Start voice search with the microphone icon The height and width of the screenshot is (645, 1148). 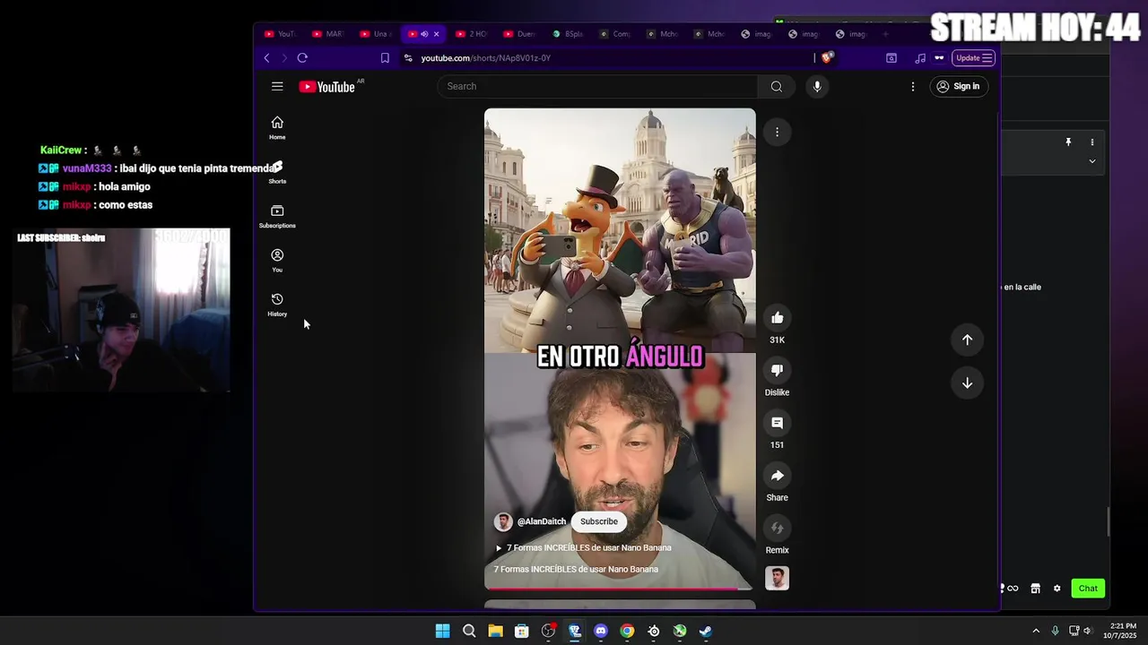(x=817, y=86)
